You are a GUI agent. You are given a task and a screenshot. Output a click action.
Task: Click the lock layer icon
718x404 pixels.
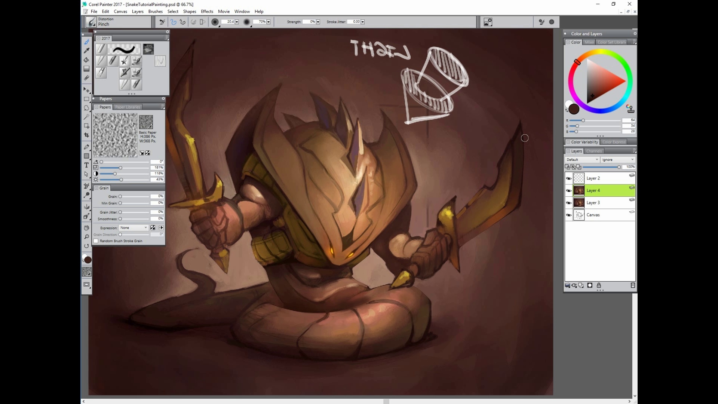[599, 285]
